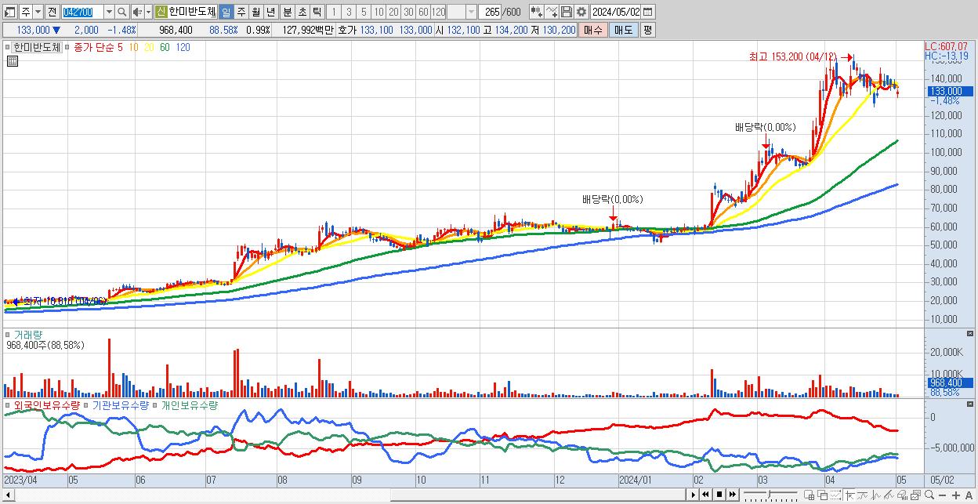Click the fast-forward chart replay button
This screenshot has height=504, width=978.
click(732, 495)
